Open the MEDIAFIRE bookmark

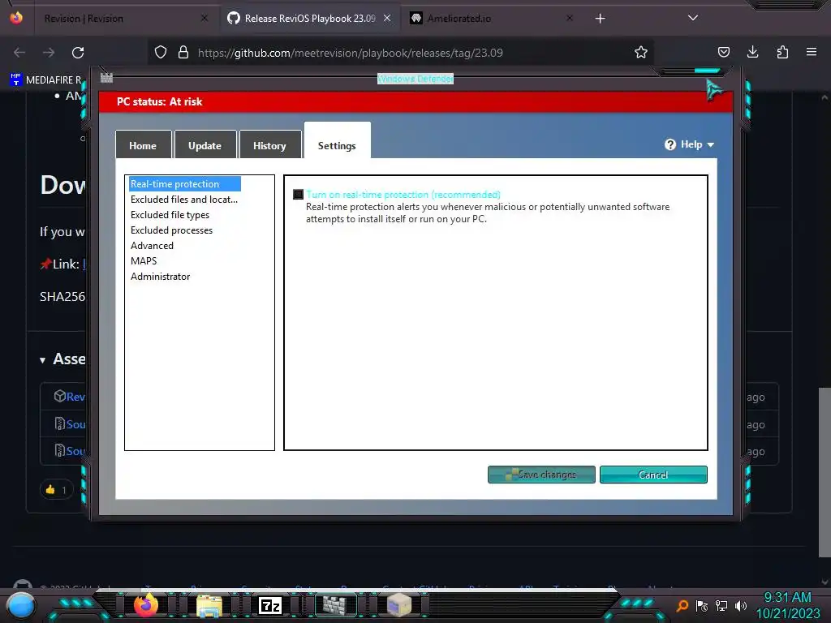(46, 80)
